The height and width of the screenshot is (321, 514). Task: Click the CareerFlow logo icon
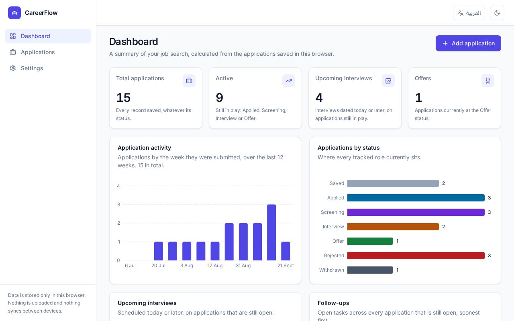pos(14,13)
